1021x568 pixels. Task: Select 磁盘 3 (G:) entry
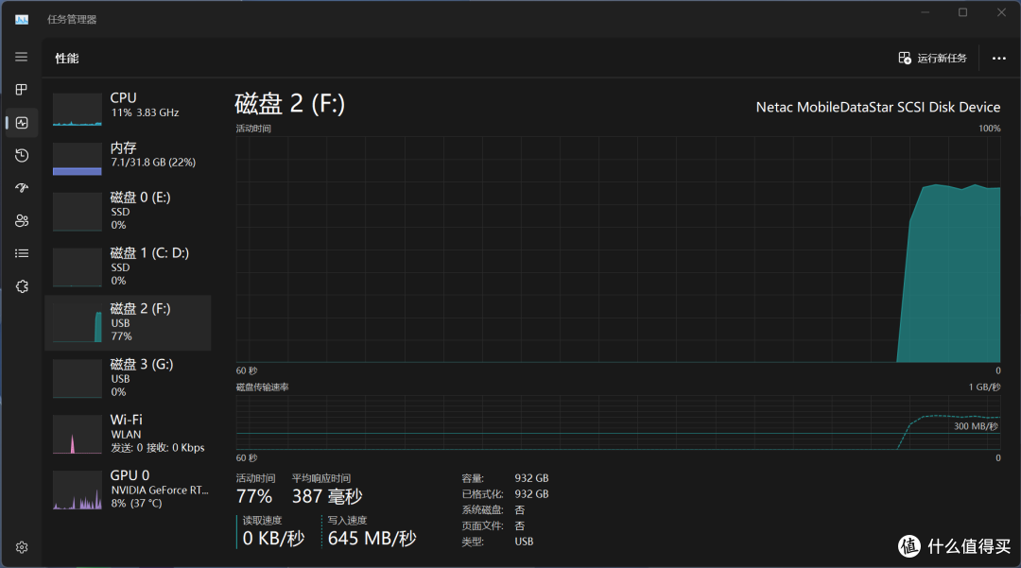pyautogui.click(x=129, y=378)
